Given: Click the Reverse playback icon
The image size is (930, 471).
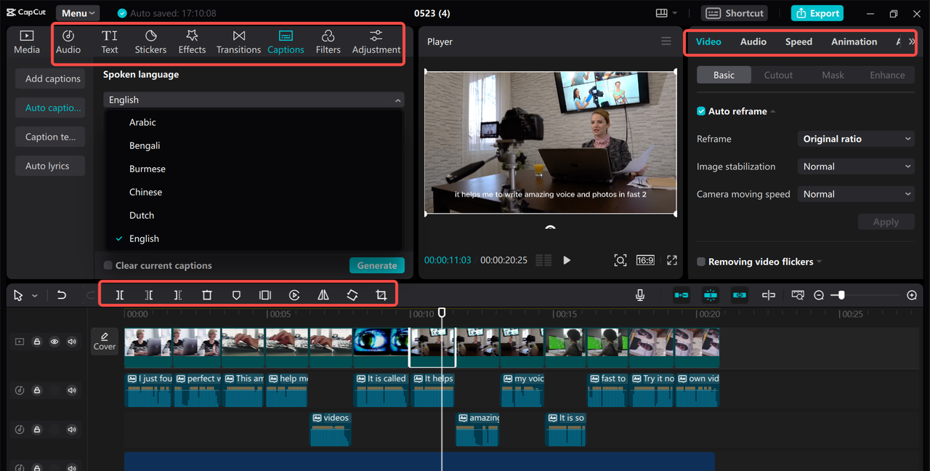Looking at the screenshot, I should (x=294, y=295).
